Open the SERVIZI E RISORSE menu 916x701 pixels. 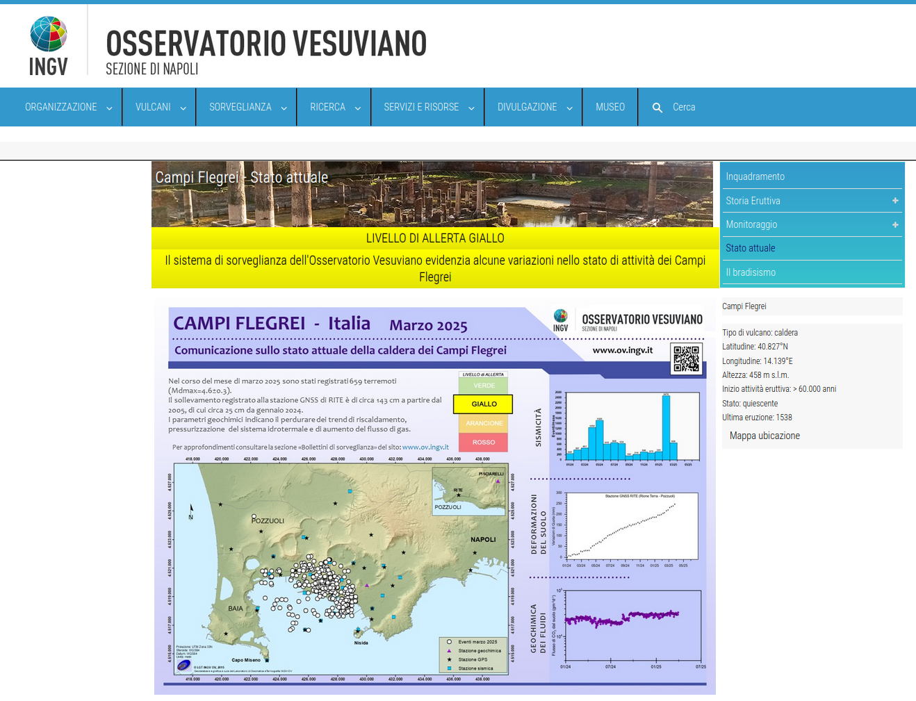(x=421, y=107)
